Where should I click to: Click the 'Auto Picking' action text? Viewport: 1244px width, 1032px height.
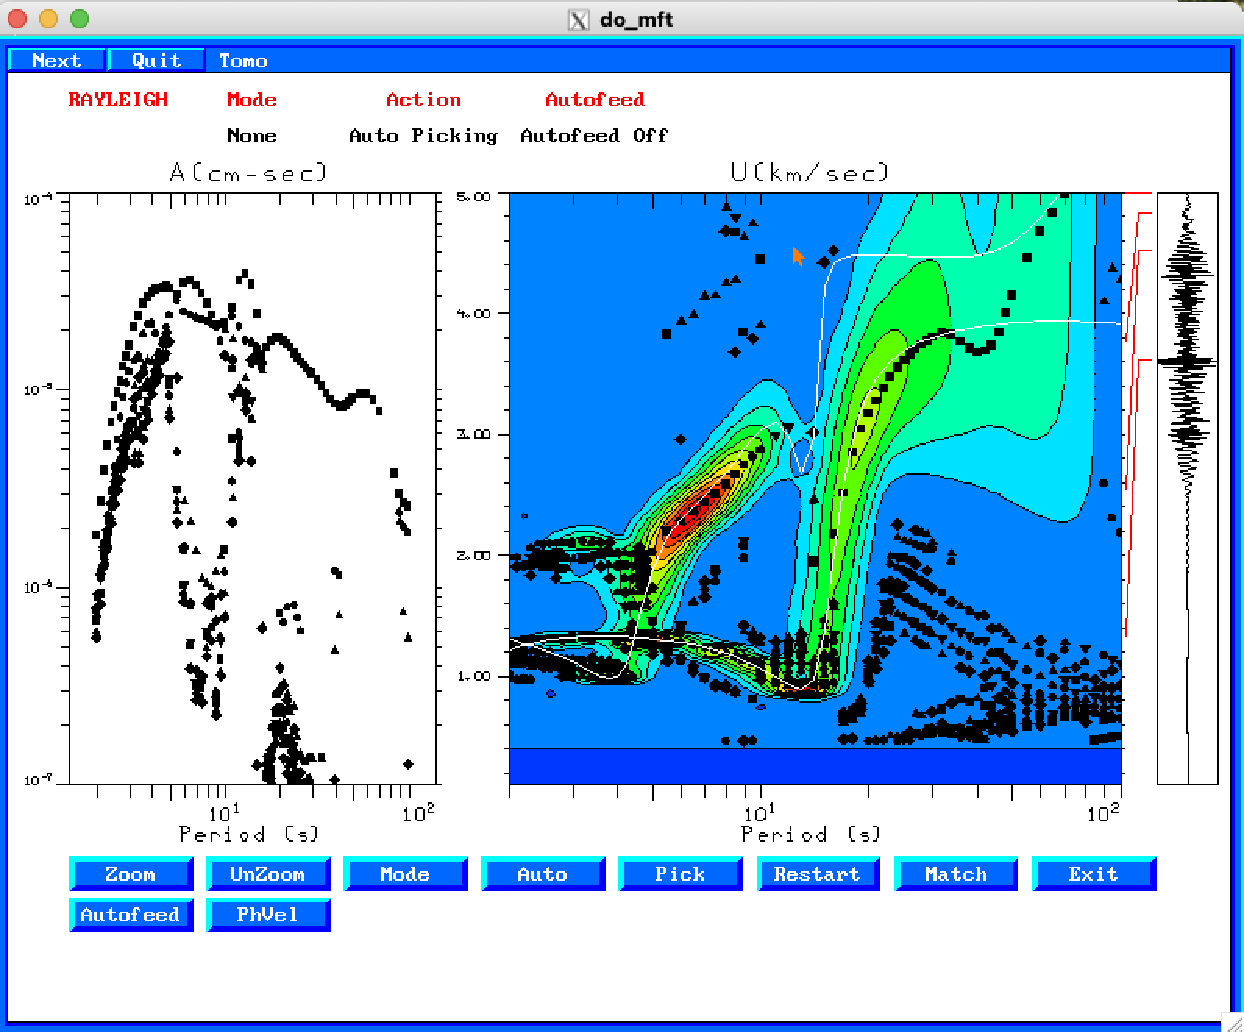pos(423,135)
